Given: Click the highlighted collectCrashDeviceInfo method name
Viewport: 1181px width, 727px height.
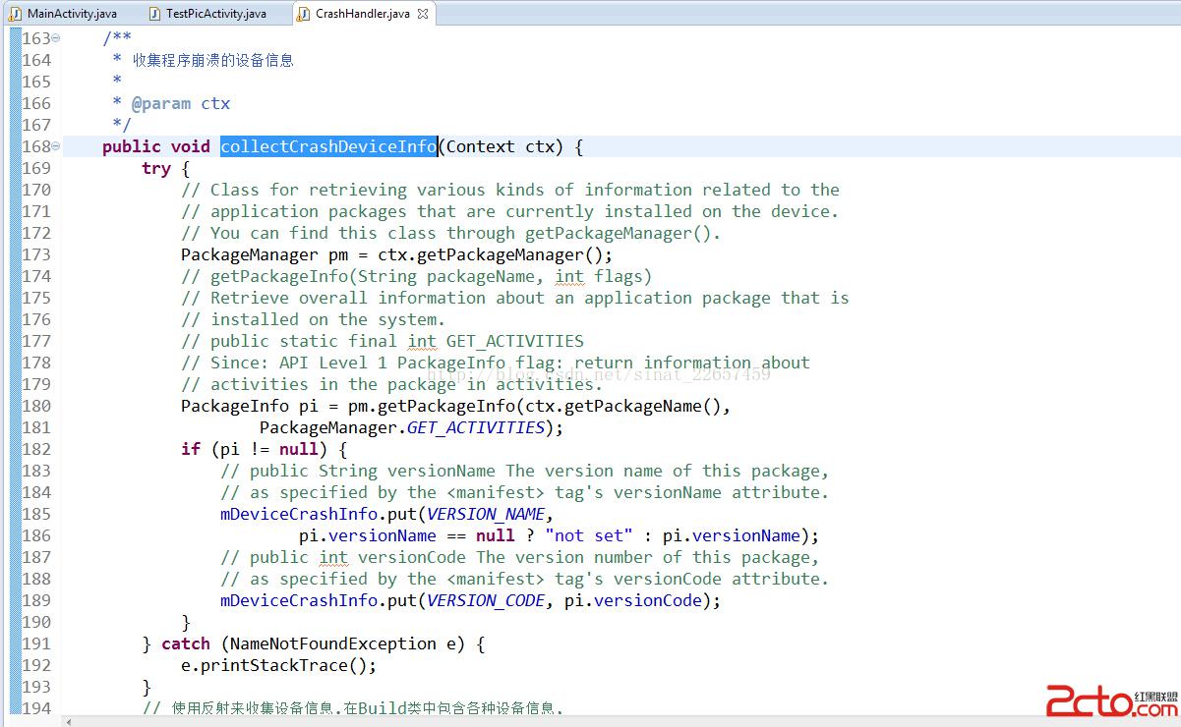Looking at the screenshot, I should [x=327, y=146].
